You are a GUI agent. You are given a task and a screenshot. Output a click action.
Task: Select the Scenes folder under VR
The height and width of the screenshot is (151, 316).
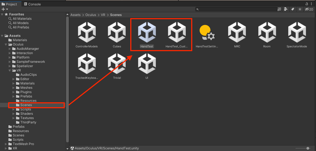pyautogui.click(x=24, y=105)
